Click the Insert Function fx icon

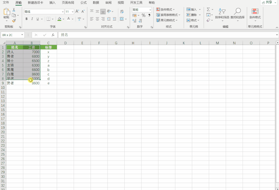pyautogui.click(x=53, y=35)
